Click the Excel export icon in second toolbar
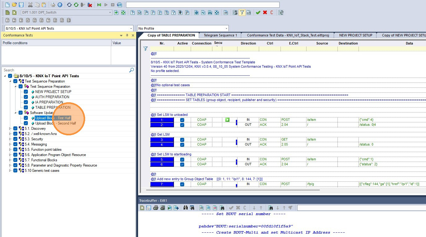426x237 pixels. click(x=14, y=13)
